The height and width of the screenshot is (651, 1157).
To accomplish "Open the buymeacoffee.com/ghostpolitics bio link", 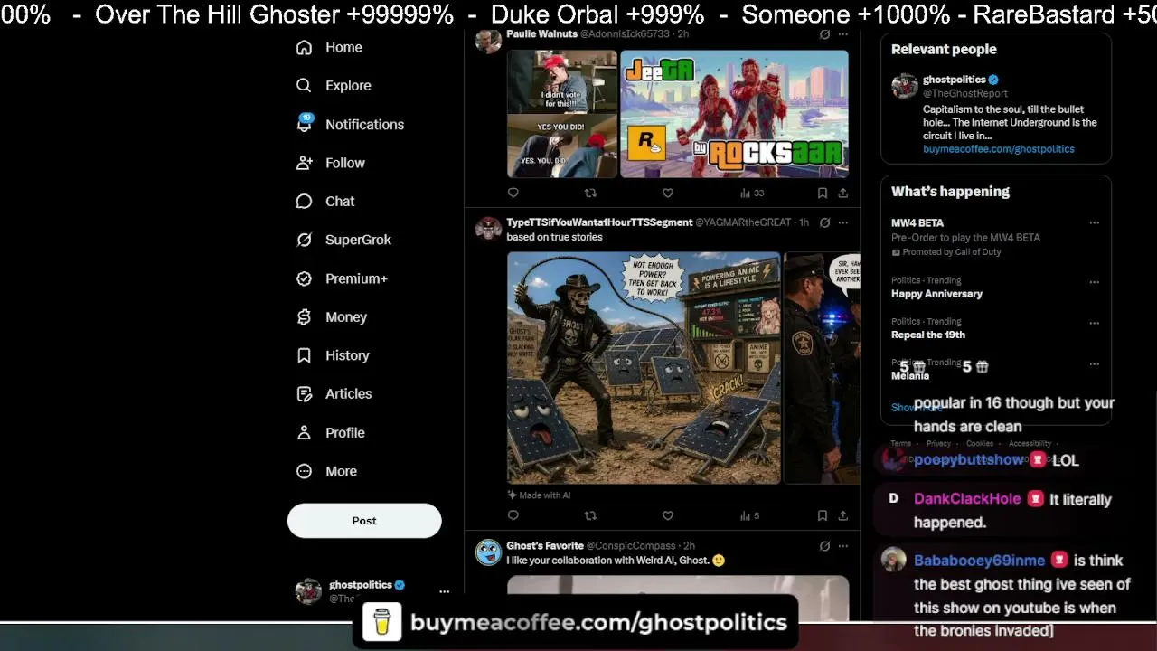I will pyautogui.click(x=999, y=149).
